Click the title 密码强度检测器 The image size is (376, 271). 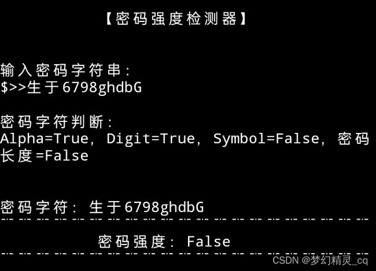(x=176, y=18)
